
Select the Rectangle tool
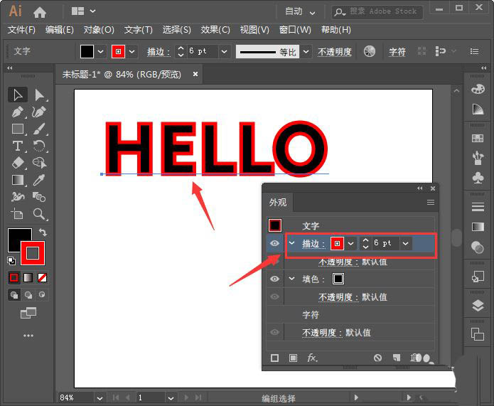18,129
